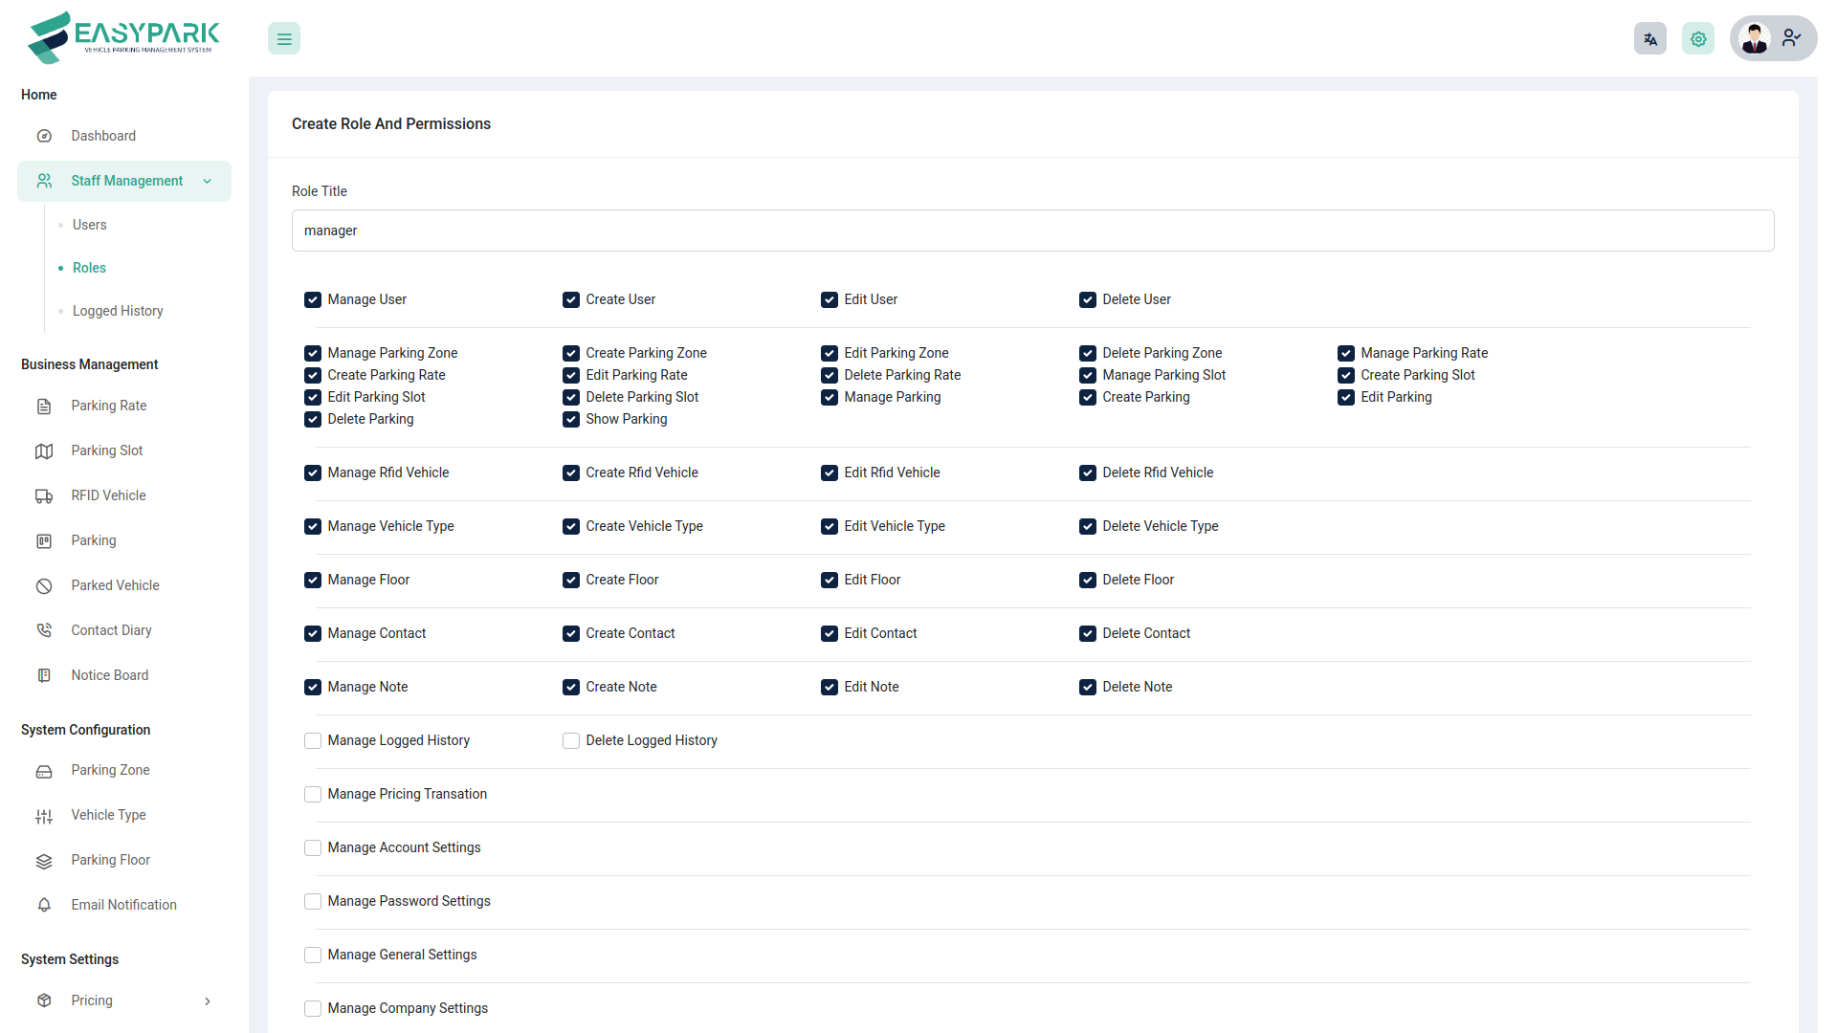Enable Manage Logged History checkbox

[313, 741]
